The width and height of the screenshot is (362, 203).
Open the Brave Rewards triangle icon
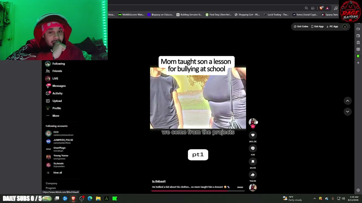coord(327,8)
